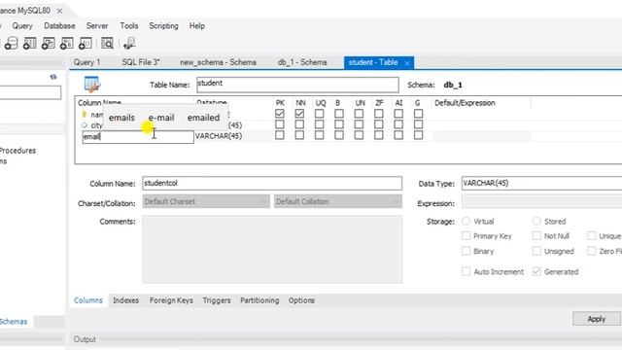Click the create new schema toolbar icon
The image size is (622, 350).
pyautogui.click(x=11, y=43)
